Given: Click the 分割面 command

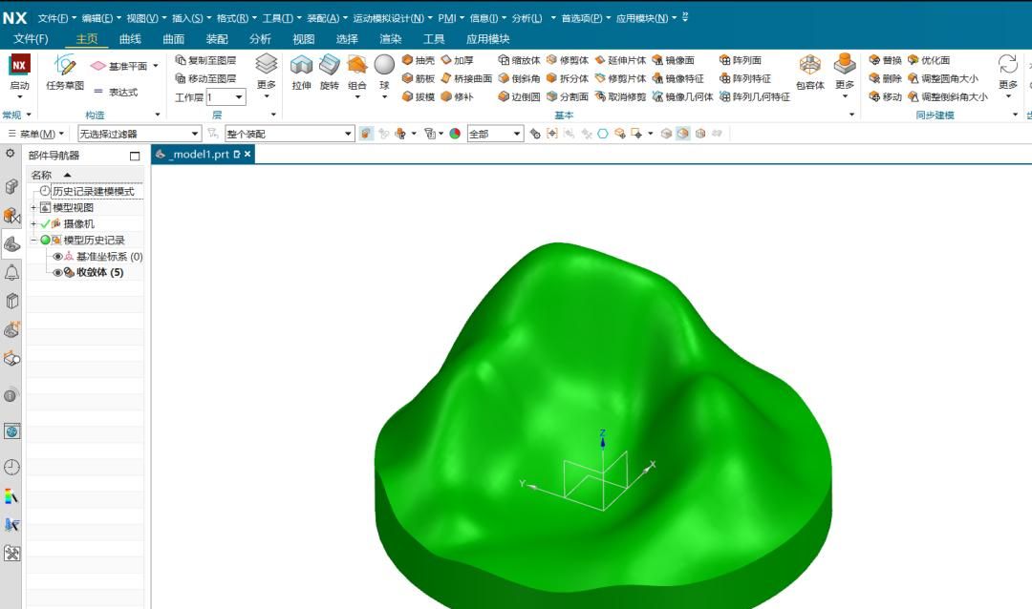Looking at the screenshot, I should point(568,96).
